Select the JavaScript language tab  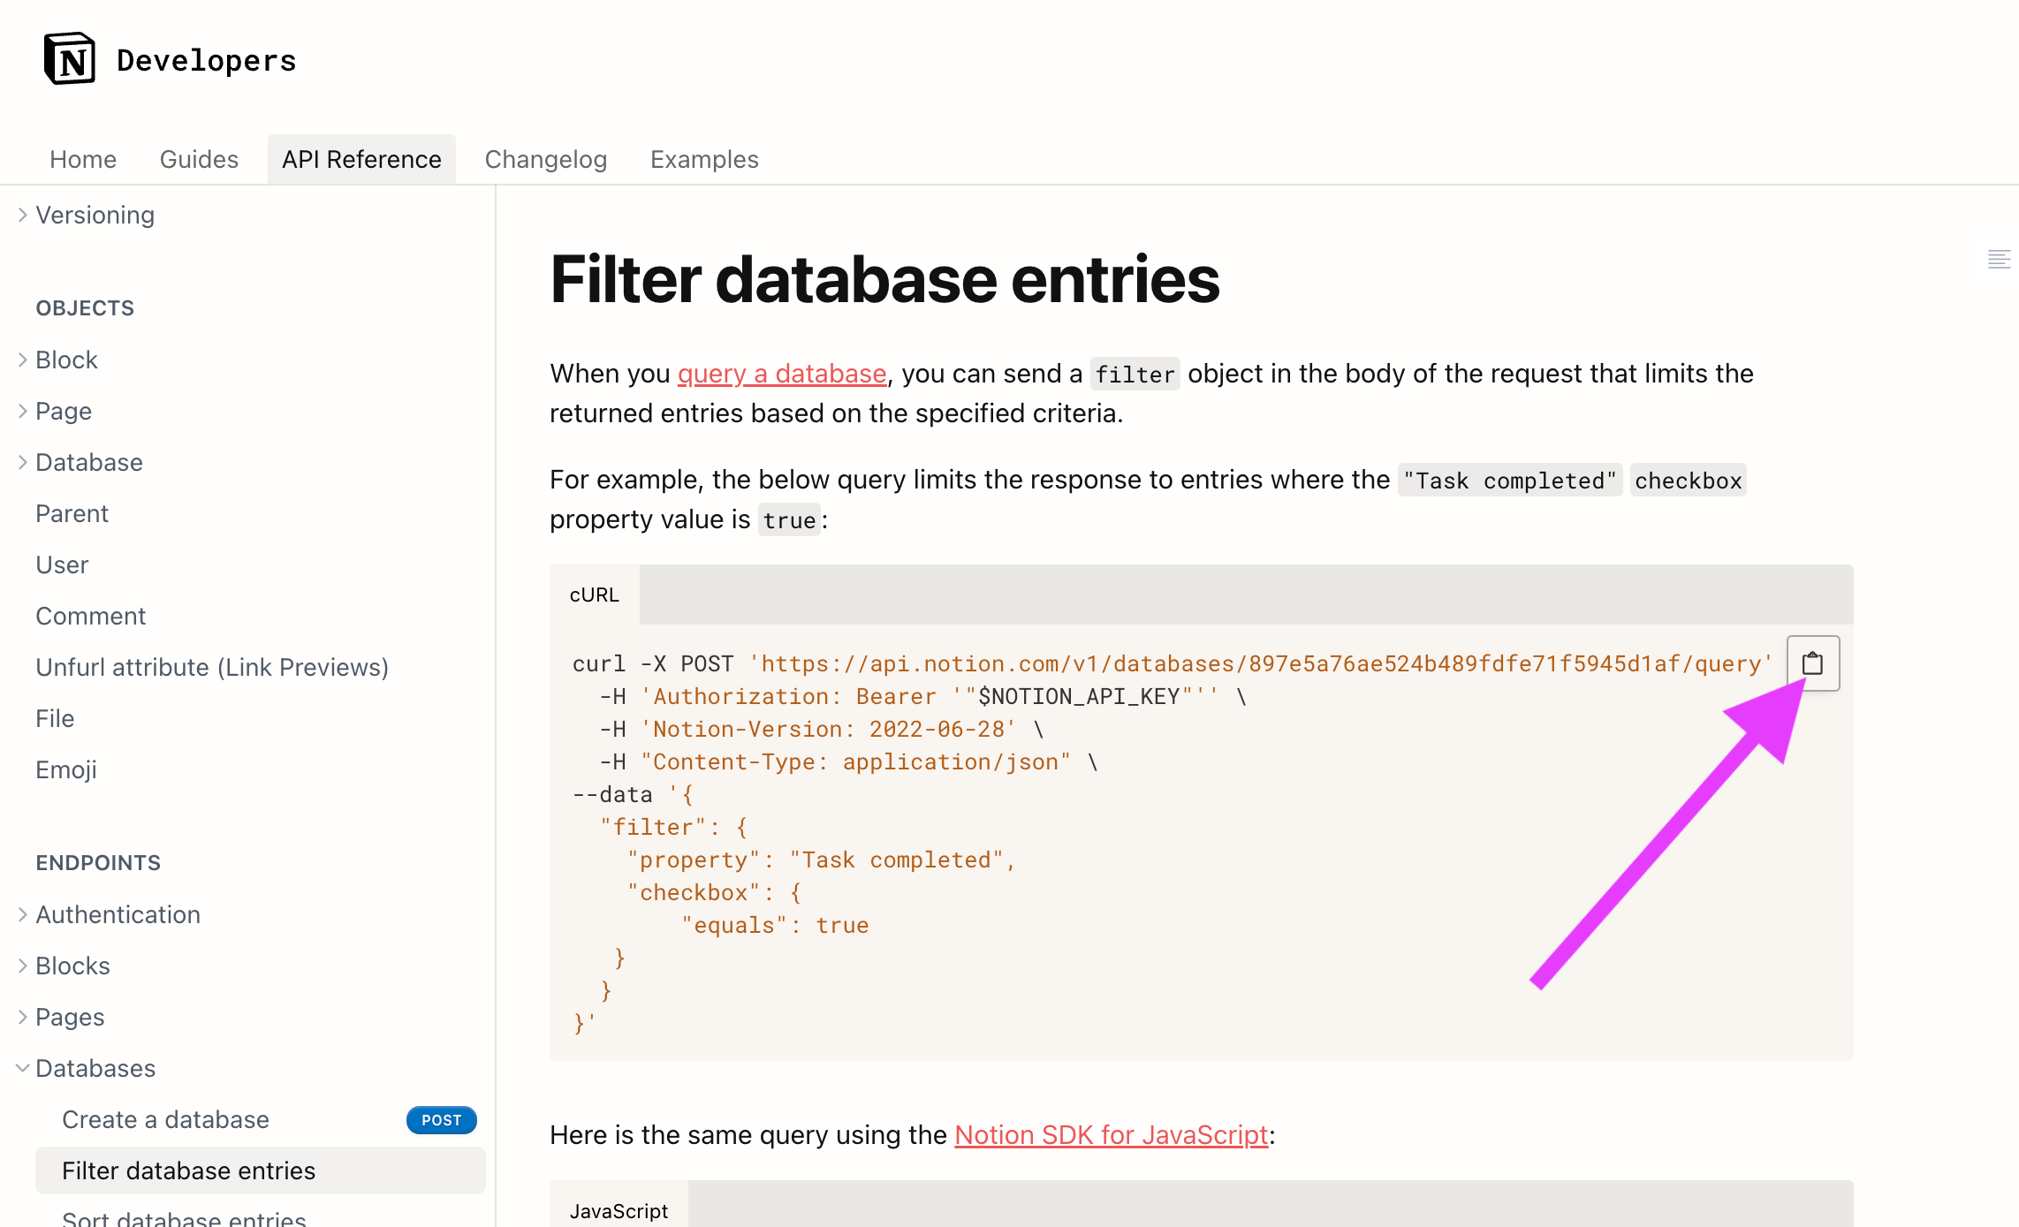[x=619, y=1209]
